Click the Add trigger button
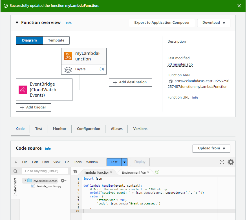 pyautogui.click(x=33, y=108)
